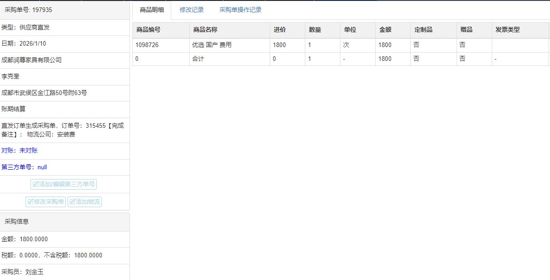Click edit icon on 修改采购单 button
The width and height of the screenshot is (550, 280).
click(x=31, y=202)
